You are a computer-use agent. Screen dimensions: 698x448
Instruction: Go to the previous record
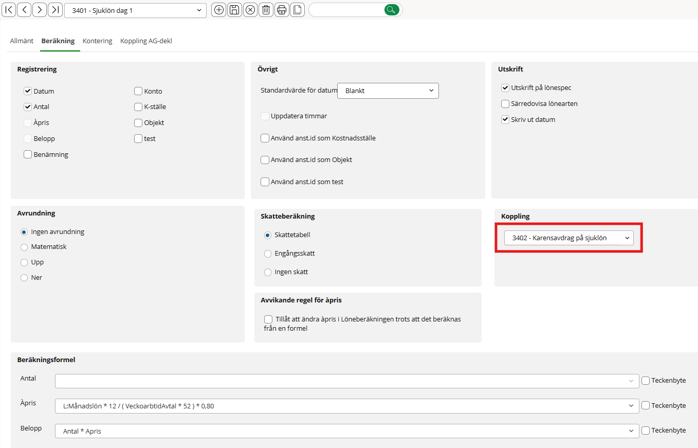pos(24,10)
